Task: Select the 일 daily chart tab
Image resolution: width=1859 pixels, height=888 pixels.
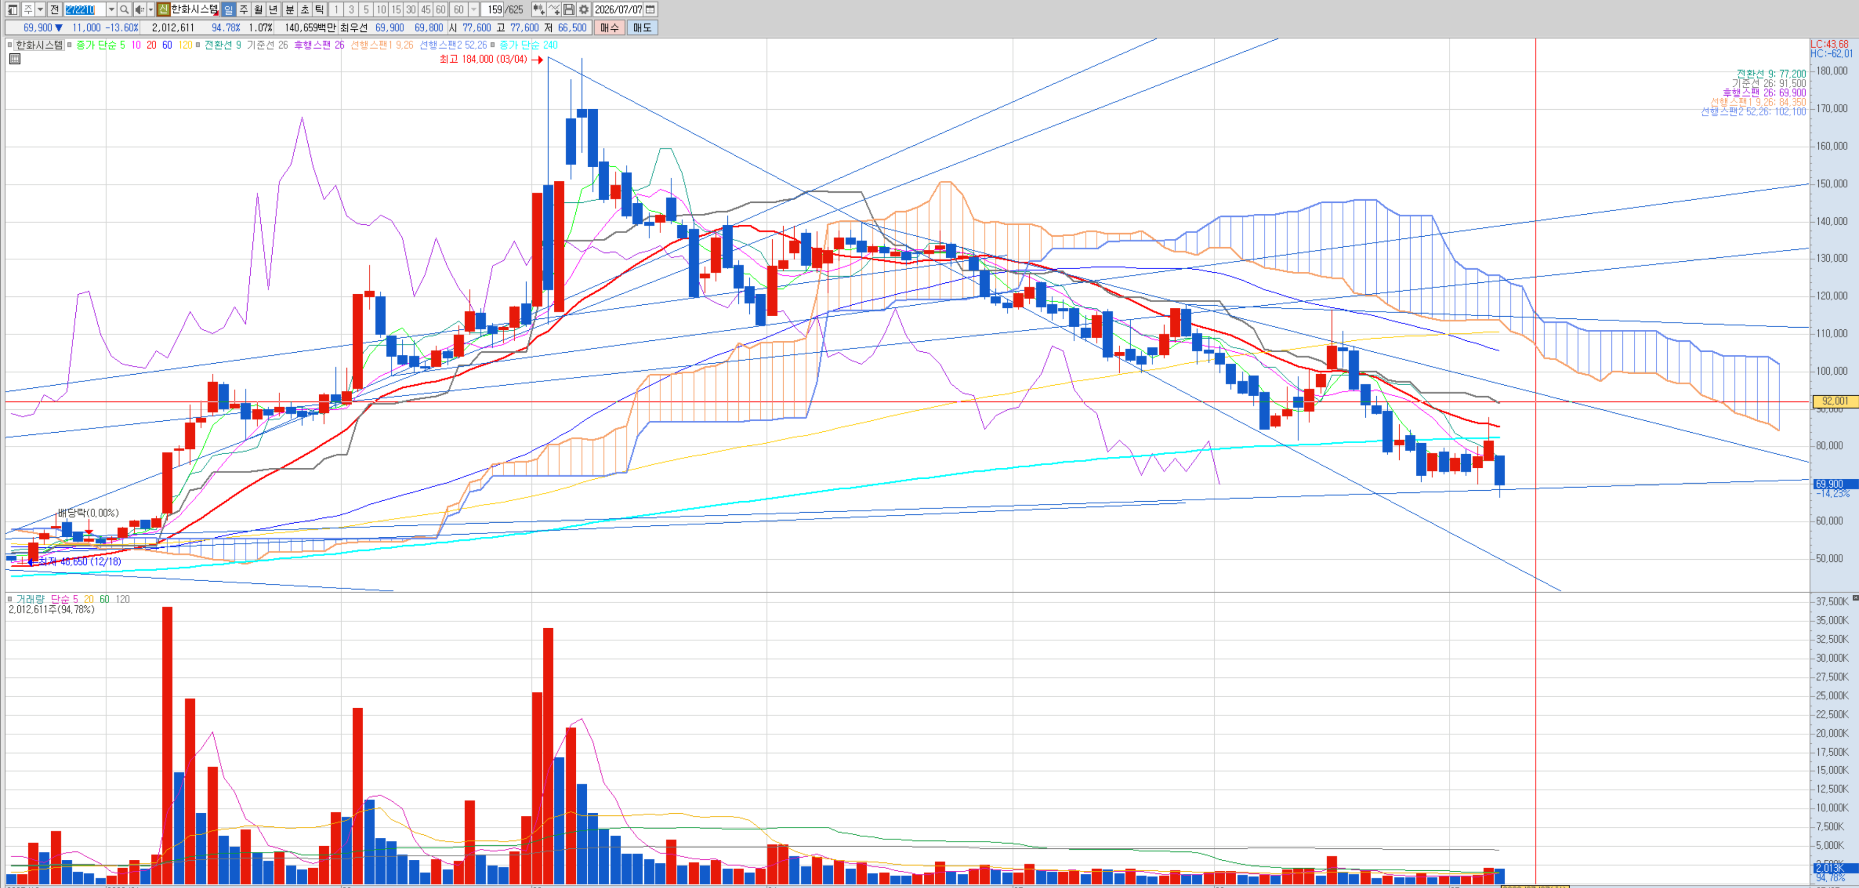Action: [228, 9]
